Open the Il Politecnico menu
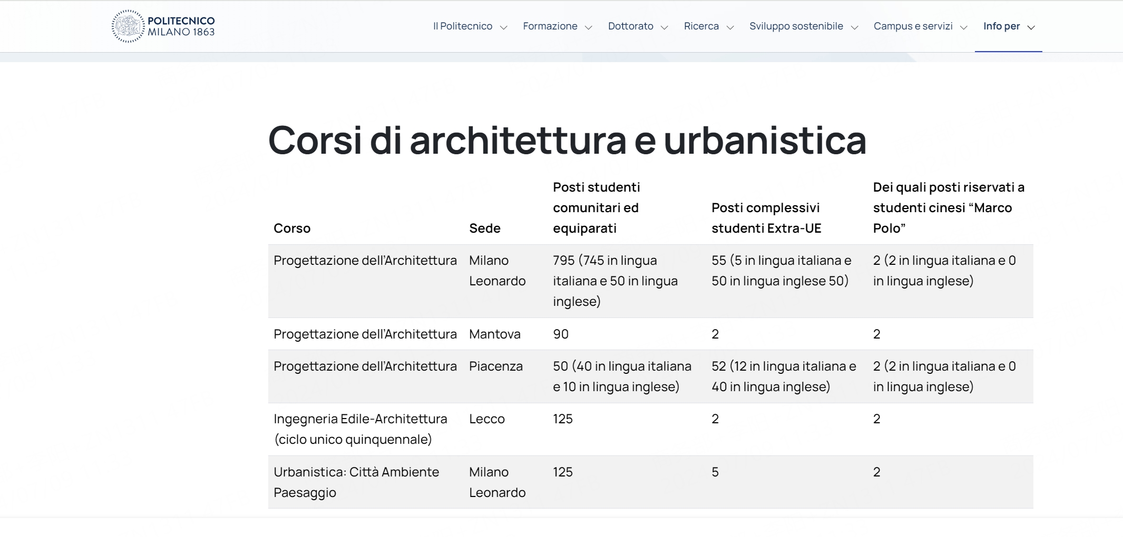The image size is (1123, 537). point(462,26)
